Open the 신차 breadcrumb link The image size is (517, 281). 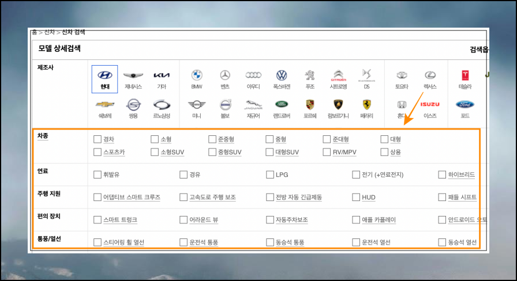point(50,32)
